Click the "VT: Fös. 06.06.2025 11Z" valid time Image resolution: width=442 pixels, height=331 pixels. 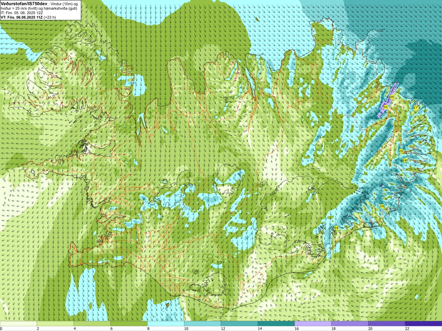coord(22,17)
